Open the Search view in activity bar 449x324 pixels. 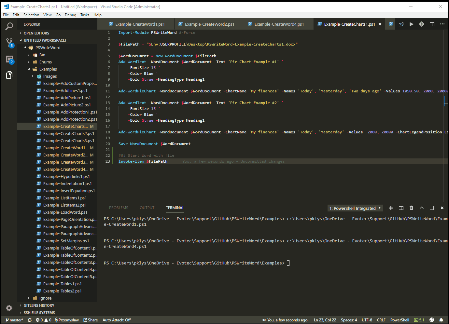(x=9, y=26)
